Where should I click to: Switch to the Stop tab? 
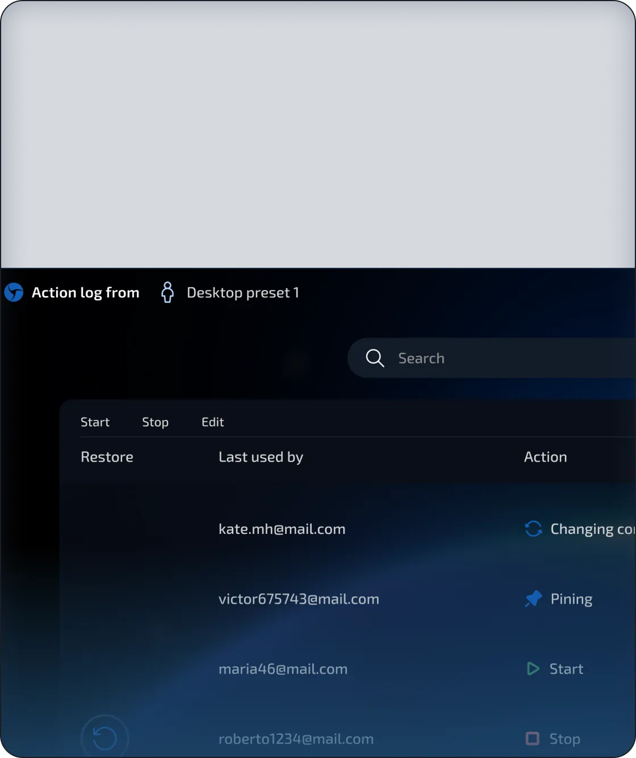click(155, 422)
